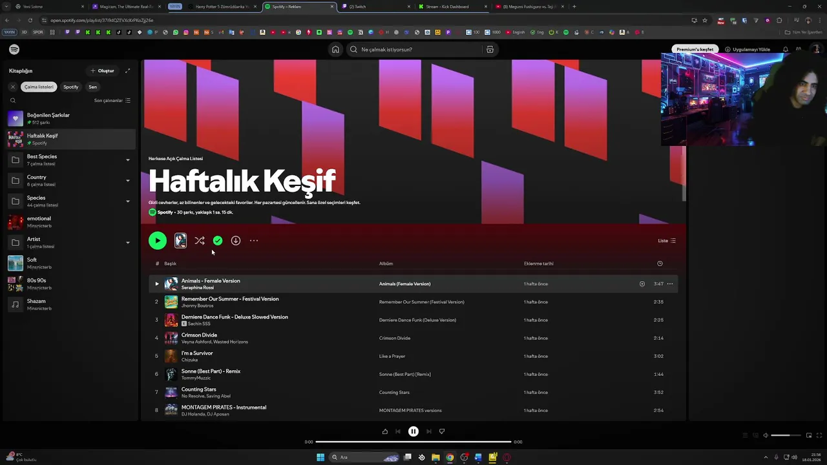Image resolution: width=827 pixels, height=465 pixels.
Task: Select the Spotify filter chip
Action: [x=71, y=87]
